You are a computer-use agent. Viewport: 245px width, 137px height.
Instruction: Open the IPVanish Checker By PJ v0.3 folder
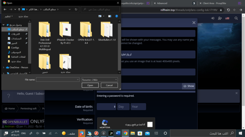click(x=65, y=33)
